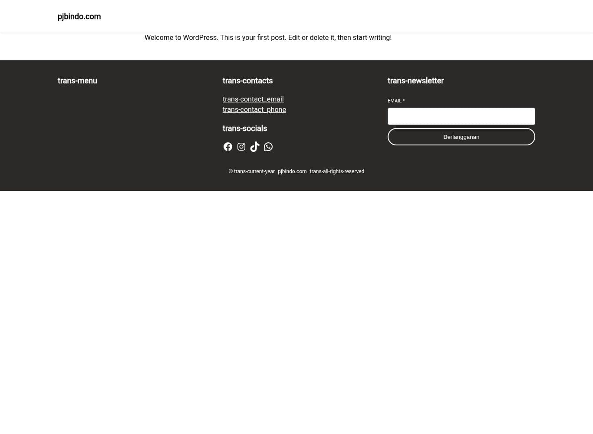Image resolution: width=593 pixels, height=434 pixels.
Task: Open the trans-contact_email link
Action: pos(253,99)
